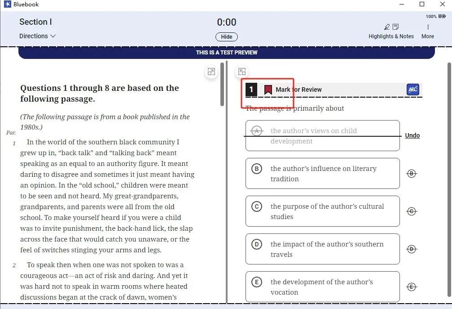
Task: Click paragraph number 2 marker
Action: click(x=14, y=265)
